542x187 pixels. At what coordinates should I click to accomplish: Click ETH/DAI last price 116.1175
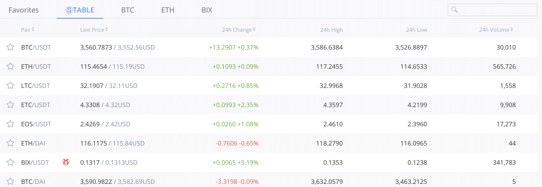[x=94, y=143]
